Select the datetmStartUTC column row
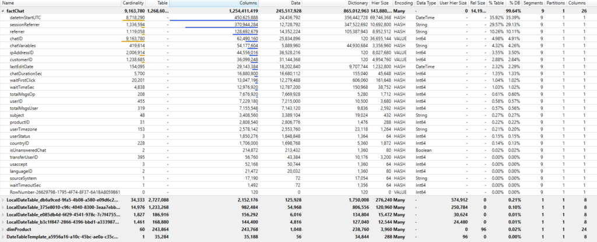This screenshot has height=242, width=597. pos(298,17)
